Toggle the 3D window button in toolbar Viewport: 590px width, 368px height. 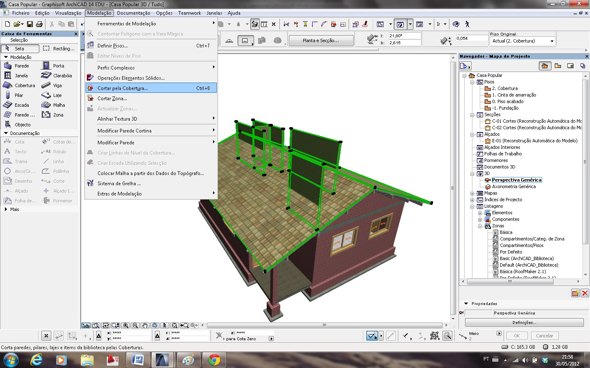coord(400,24)
